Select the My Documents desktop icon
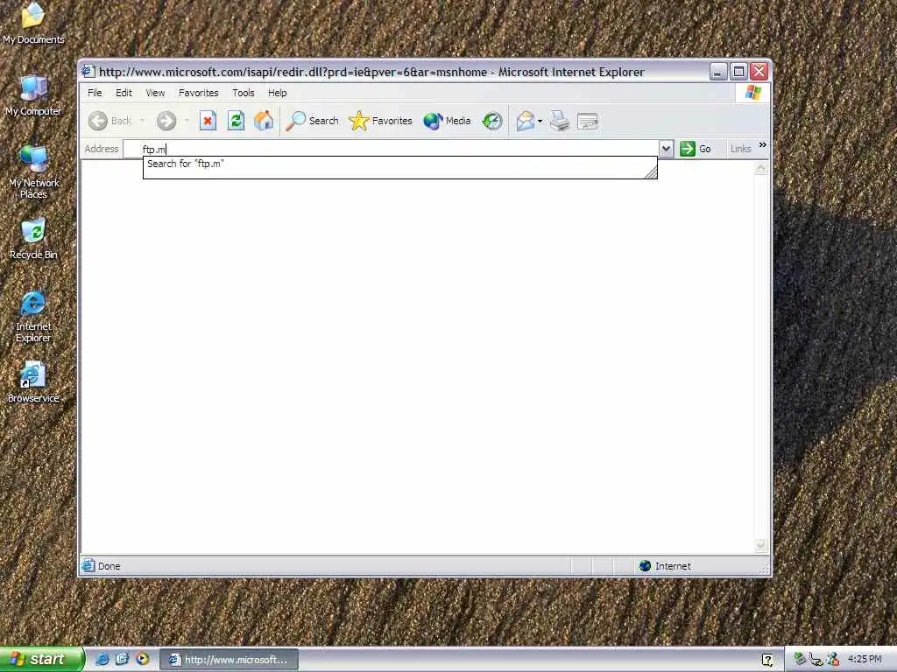Image resolution: width=897 pixels, height=672 pixels. click(x=33, y=23)
